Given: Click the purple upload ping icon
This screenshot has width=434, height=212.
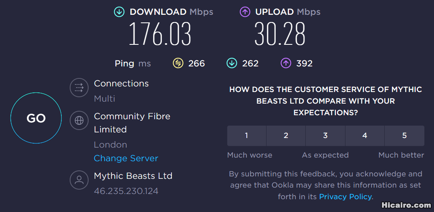Looking at the screenshot, I should click(286, 63).
